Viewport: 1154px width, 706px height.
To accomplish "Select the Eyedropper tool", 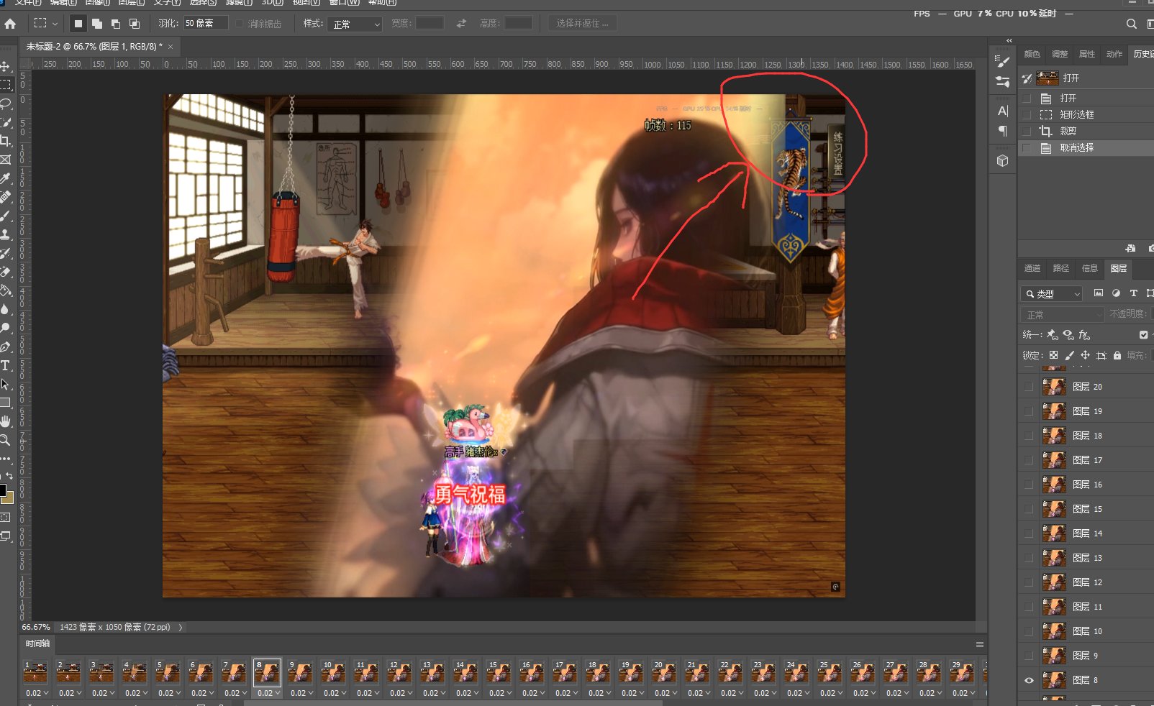I will coord(5,178).
